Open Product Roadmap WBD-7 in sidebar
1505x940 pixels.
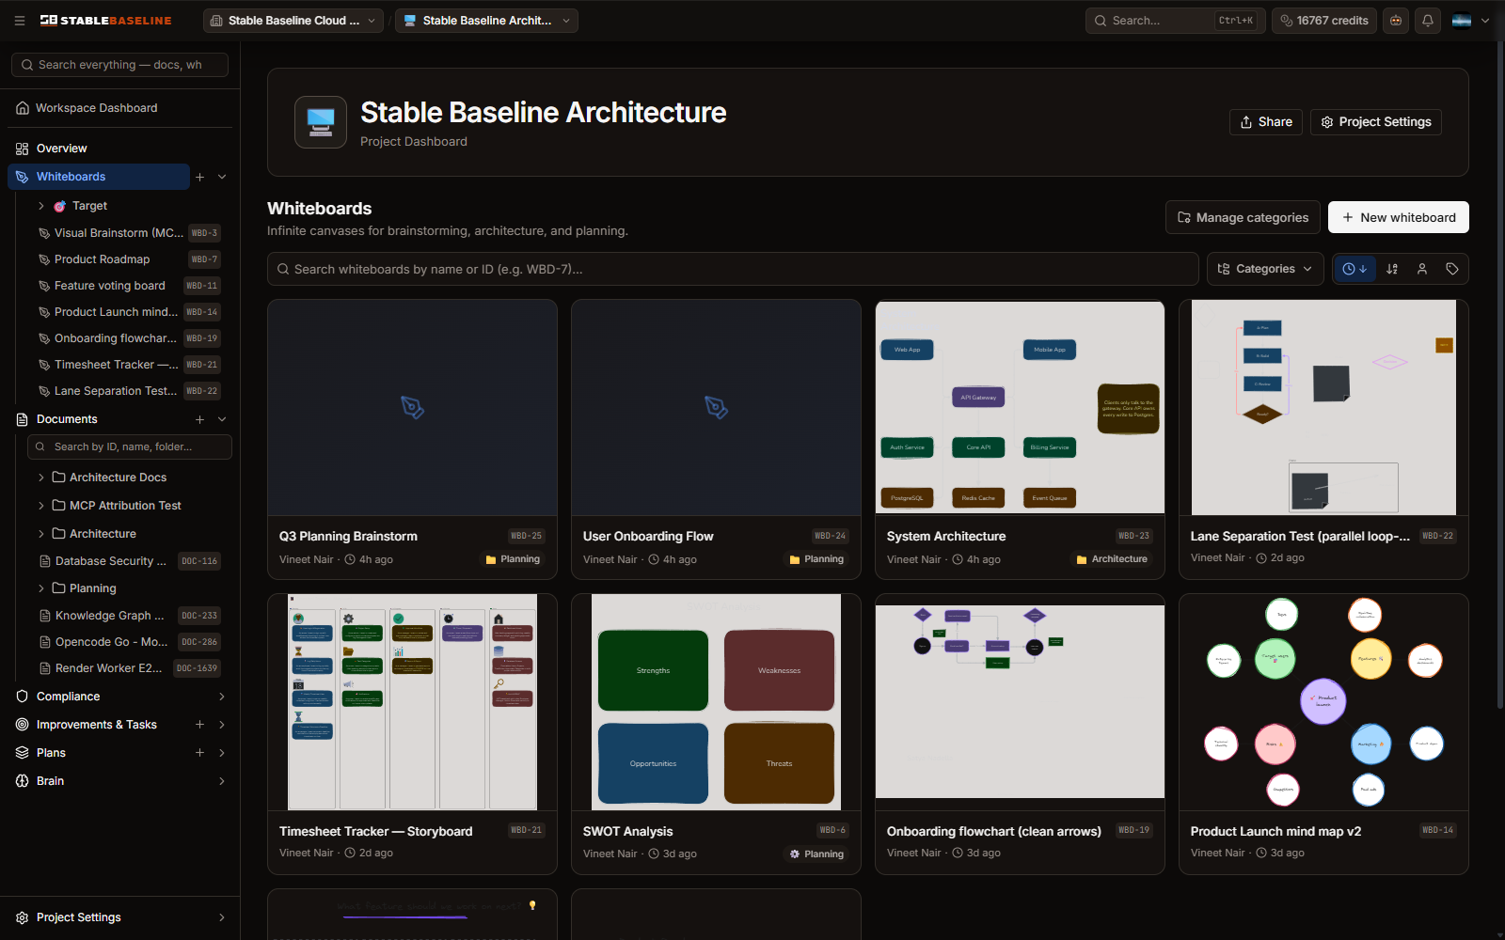[130, 259]
